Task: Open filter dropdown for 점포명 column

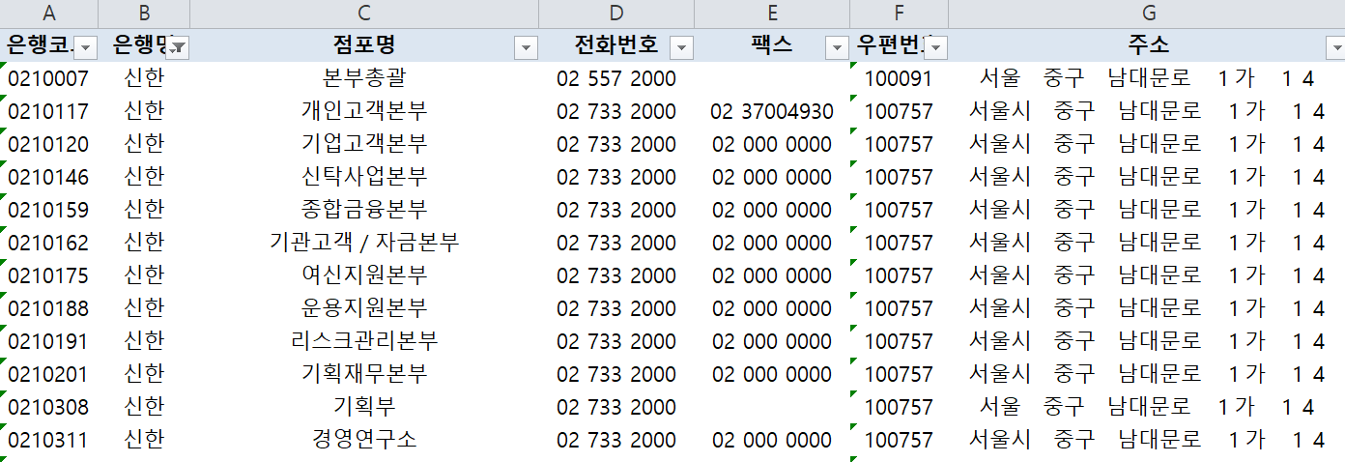Action: coord(527,46)
